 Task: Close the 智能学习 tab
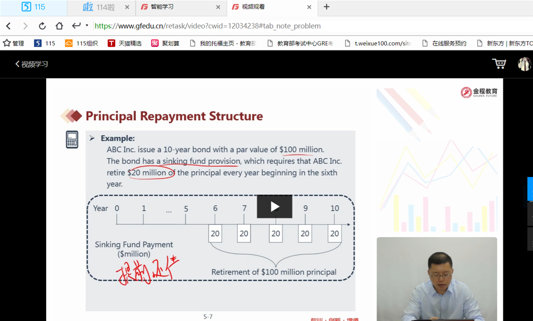click(218, 7)
